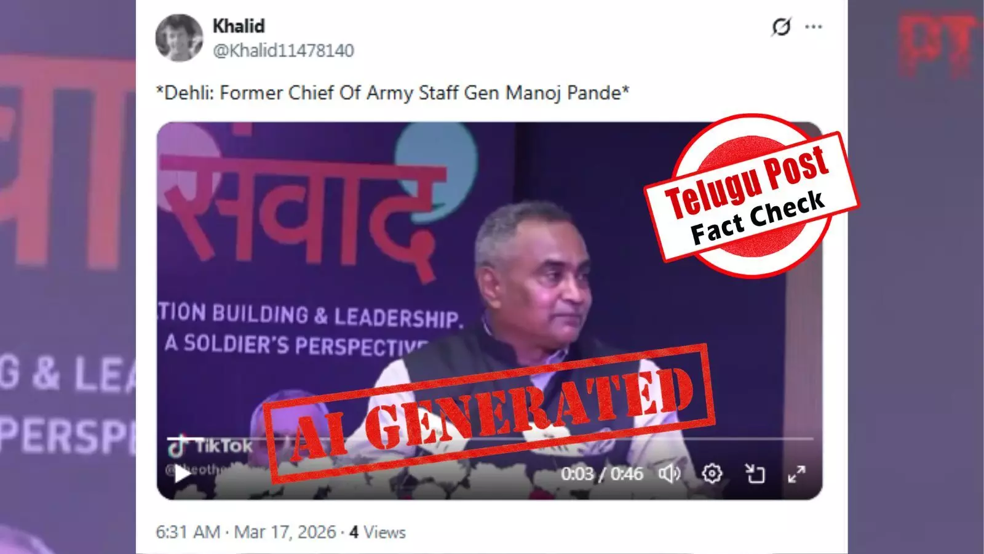Open video settings gear icon

click(x=712, y=473)
